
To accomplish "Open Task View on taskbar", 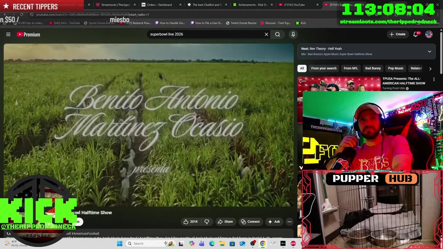I will [181, 243].
